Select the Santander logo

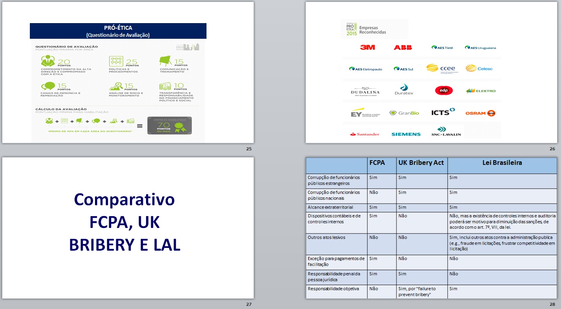point(365,134)
